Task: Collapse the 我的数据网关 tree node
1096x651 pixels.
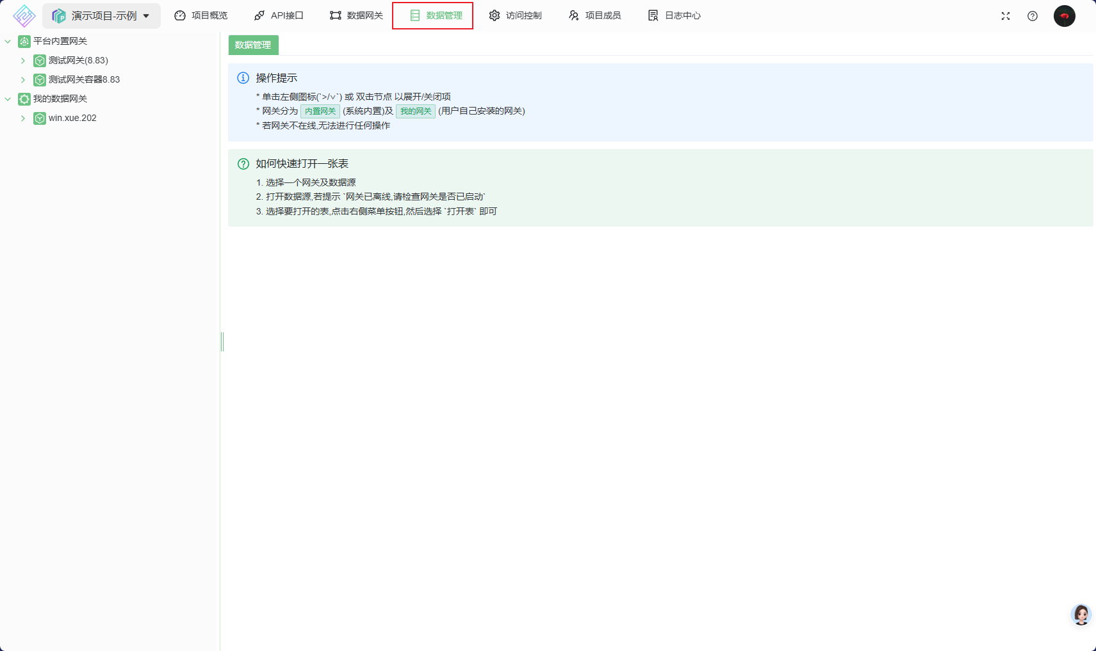Action: pyautogui.click(x=8, y=99)
